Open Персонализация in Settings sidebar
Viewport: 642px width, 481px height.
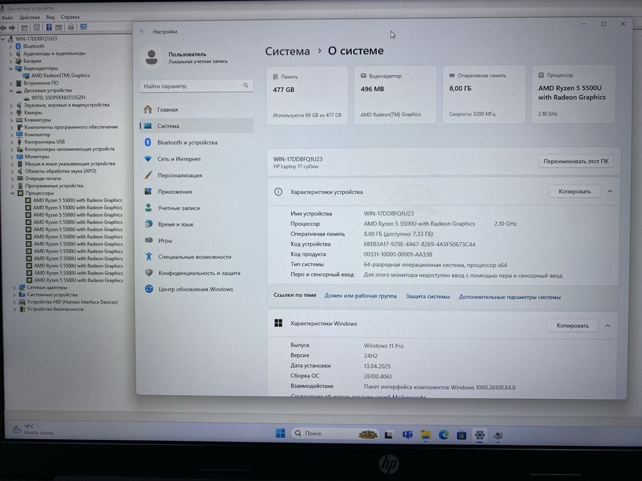coord(196,175)
